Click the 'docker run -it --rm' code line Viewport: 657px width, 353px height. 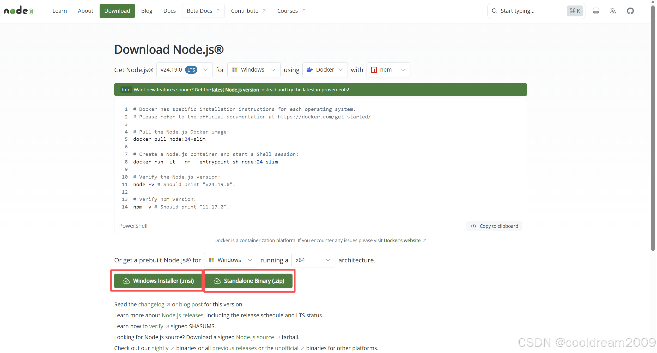point(205,162)
